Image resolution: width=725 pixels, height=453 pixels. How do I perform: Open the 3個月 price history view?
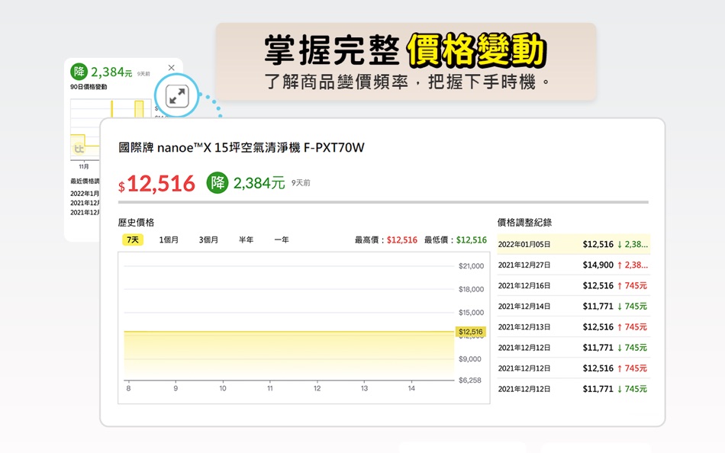(x=211, y=239)
